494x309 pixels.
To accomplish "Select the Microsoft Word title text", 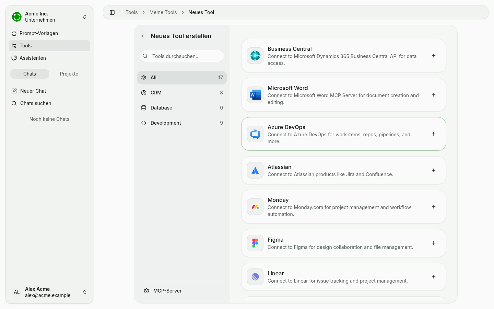I will [x=287, y=88].
